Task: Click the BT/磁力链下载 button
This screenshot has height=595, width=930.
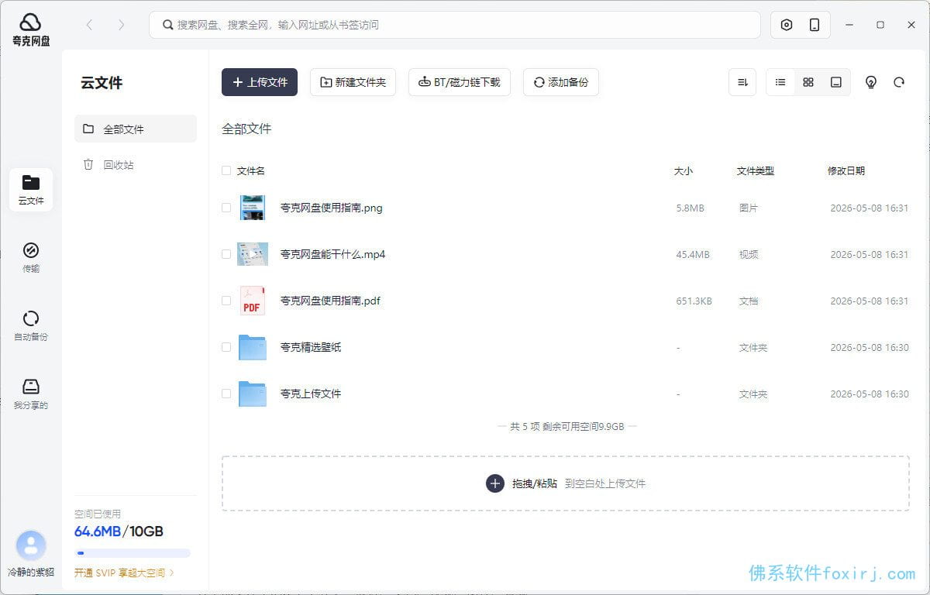Action: [460, 82]
